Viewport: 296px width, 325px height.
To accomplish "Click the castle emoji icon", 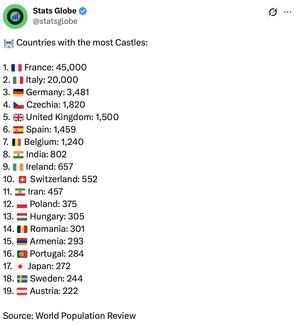I will click(9, 43).
